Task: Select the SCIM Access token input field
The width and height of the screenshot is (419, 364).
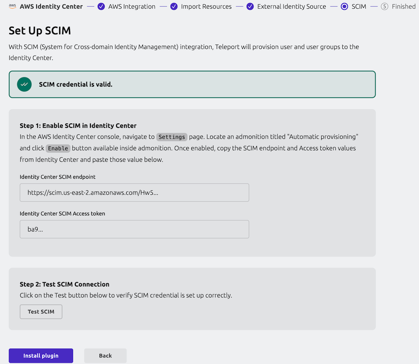Action: pyautogui.click(x=134, y=229)
